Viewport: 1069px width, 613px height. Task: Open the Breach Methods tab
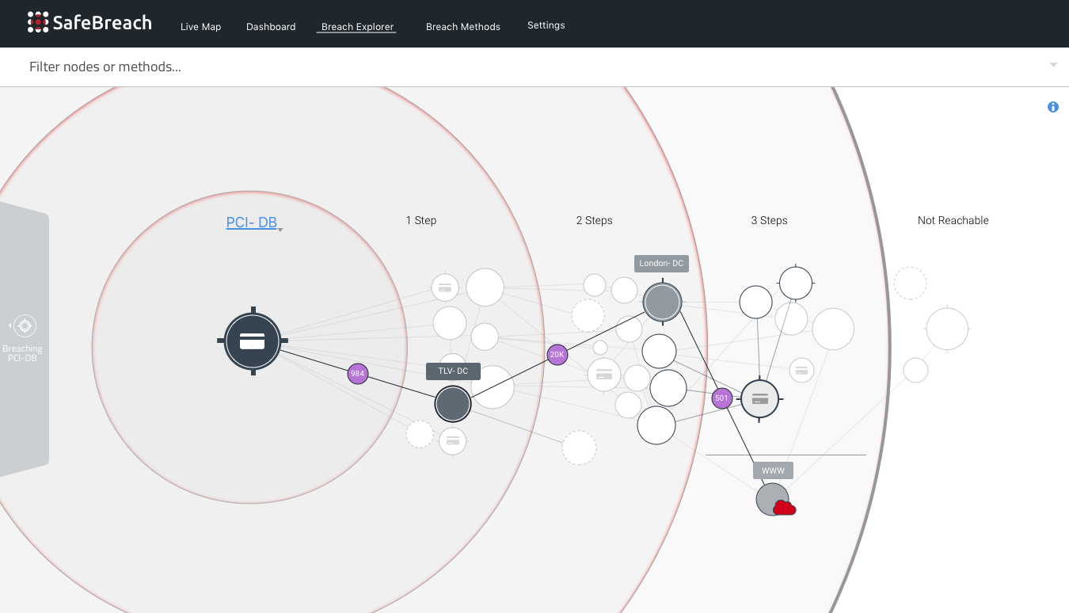coord(463,27)
